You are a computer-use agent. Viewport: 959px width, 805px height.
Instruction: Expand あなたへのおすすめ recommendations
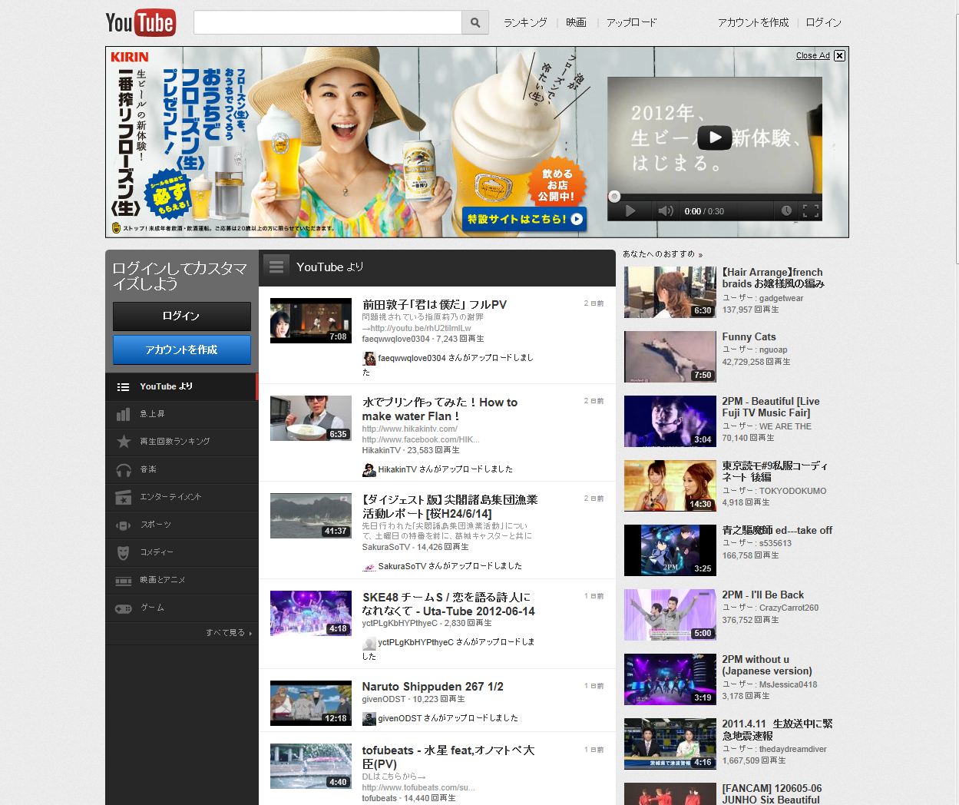(663, 254)
